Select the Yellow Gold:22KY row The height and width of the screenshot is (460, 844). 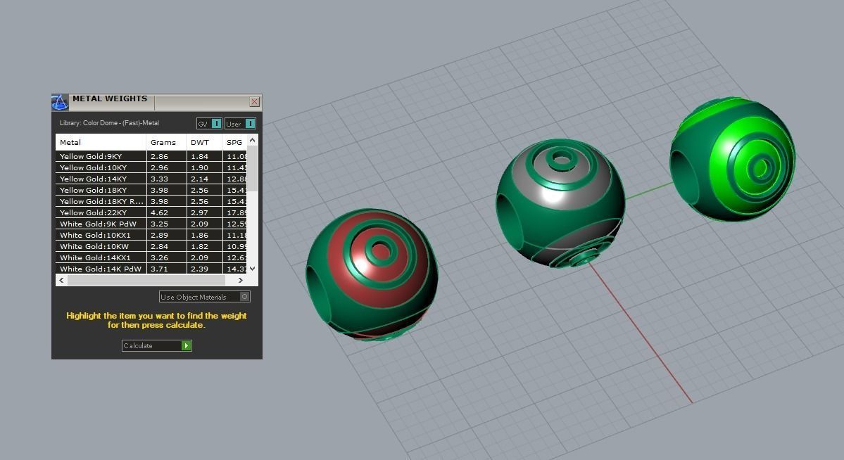tap(151, 213)
